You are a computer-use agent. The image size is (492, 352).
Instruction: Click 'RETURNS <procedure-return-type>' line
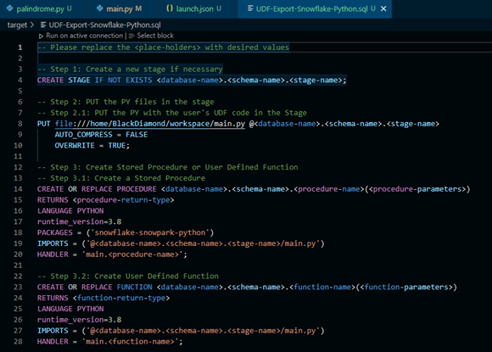(105, 200)
